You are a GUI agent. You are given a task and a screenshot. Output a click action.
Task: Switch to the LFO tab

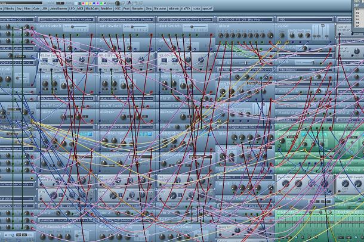click(x=72, y=8)
